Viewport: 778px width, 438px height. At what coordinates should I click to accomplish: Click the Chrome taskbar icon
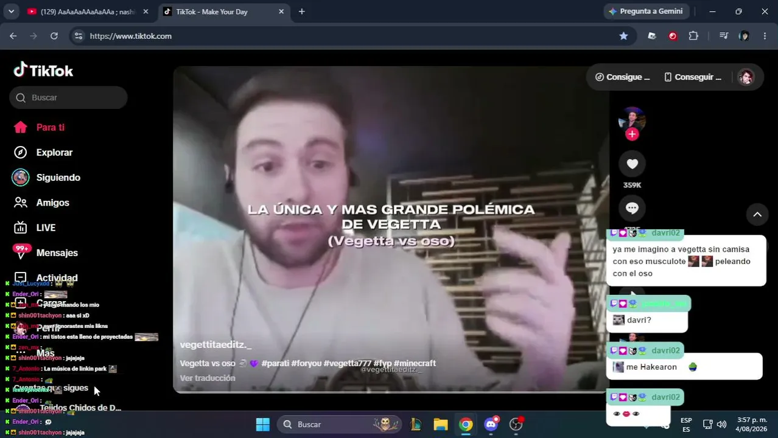466,424
